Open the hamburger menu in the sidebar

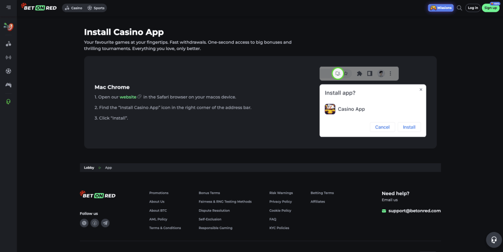pyautogui.click(x=8, y=7)
